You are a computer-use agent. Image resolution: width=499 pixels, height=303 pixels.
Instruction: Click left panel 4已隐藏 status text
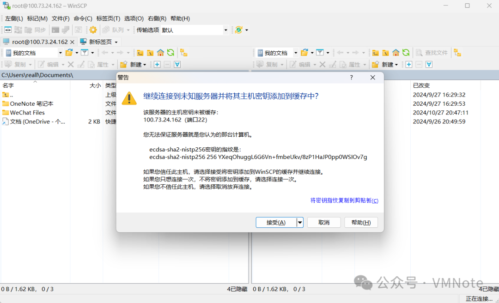[x=237, y=289]
